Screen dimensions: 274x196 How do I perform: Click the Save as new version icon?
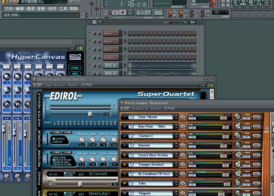point(223,5)
